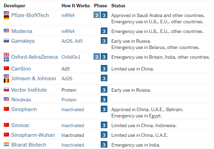The image size is (214, 149).
Task: Open the Sinopharm-Wuhan link
Action: [33, 135]
